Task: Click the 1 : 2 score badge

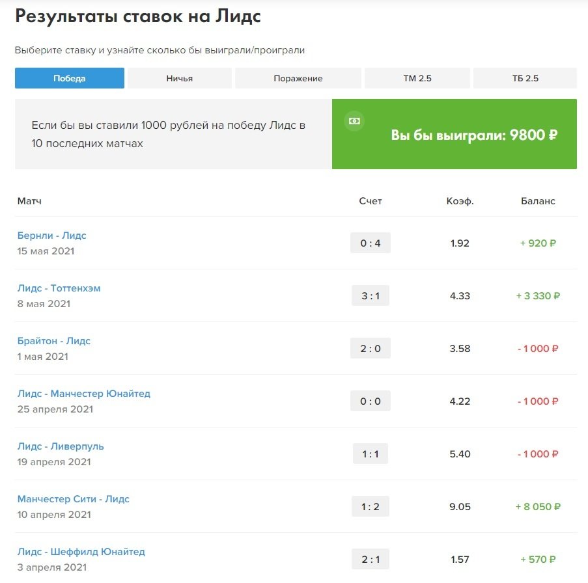Action: pyautogui.click(x=371, y=507)
